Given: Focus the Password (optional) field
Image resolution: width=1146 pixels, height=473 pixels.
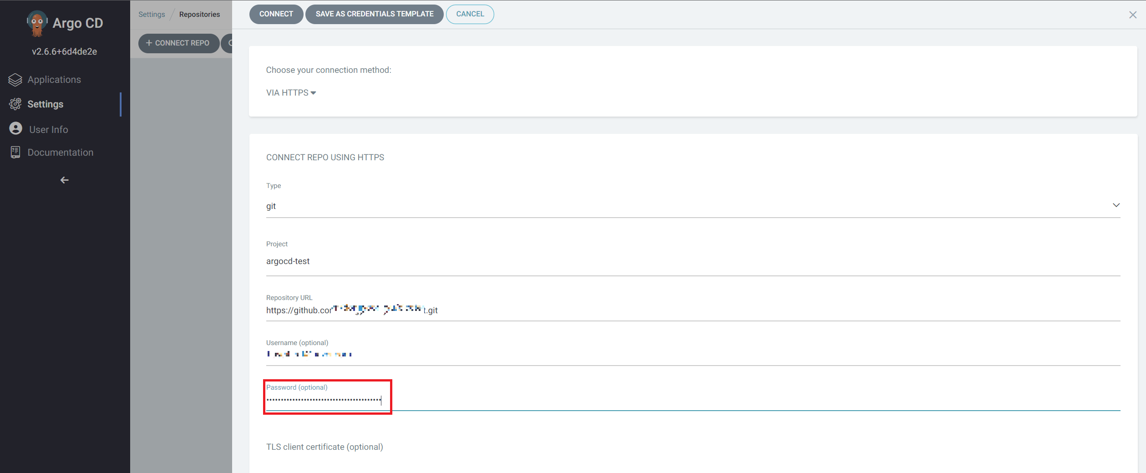Looking at the screenshot, I should [x=693, y=400].
